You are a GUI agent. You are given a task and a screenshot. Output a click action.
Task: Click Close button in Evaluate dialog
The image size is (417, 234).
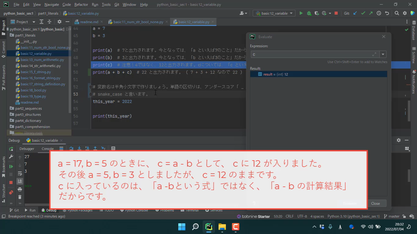[x=375, y=204]
